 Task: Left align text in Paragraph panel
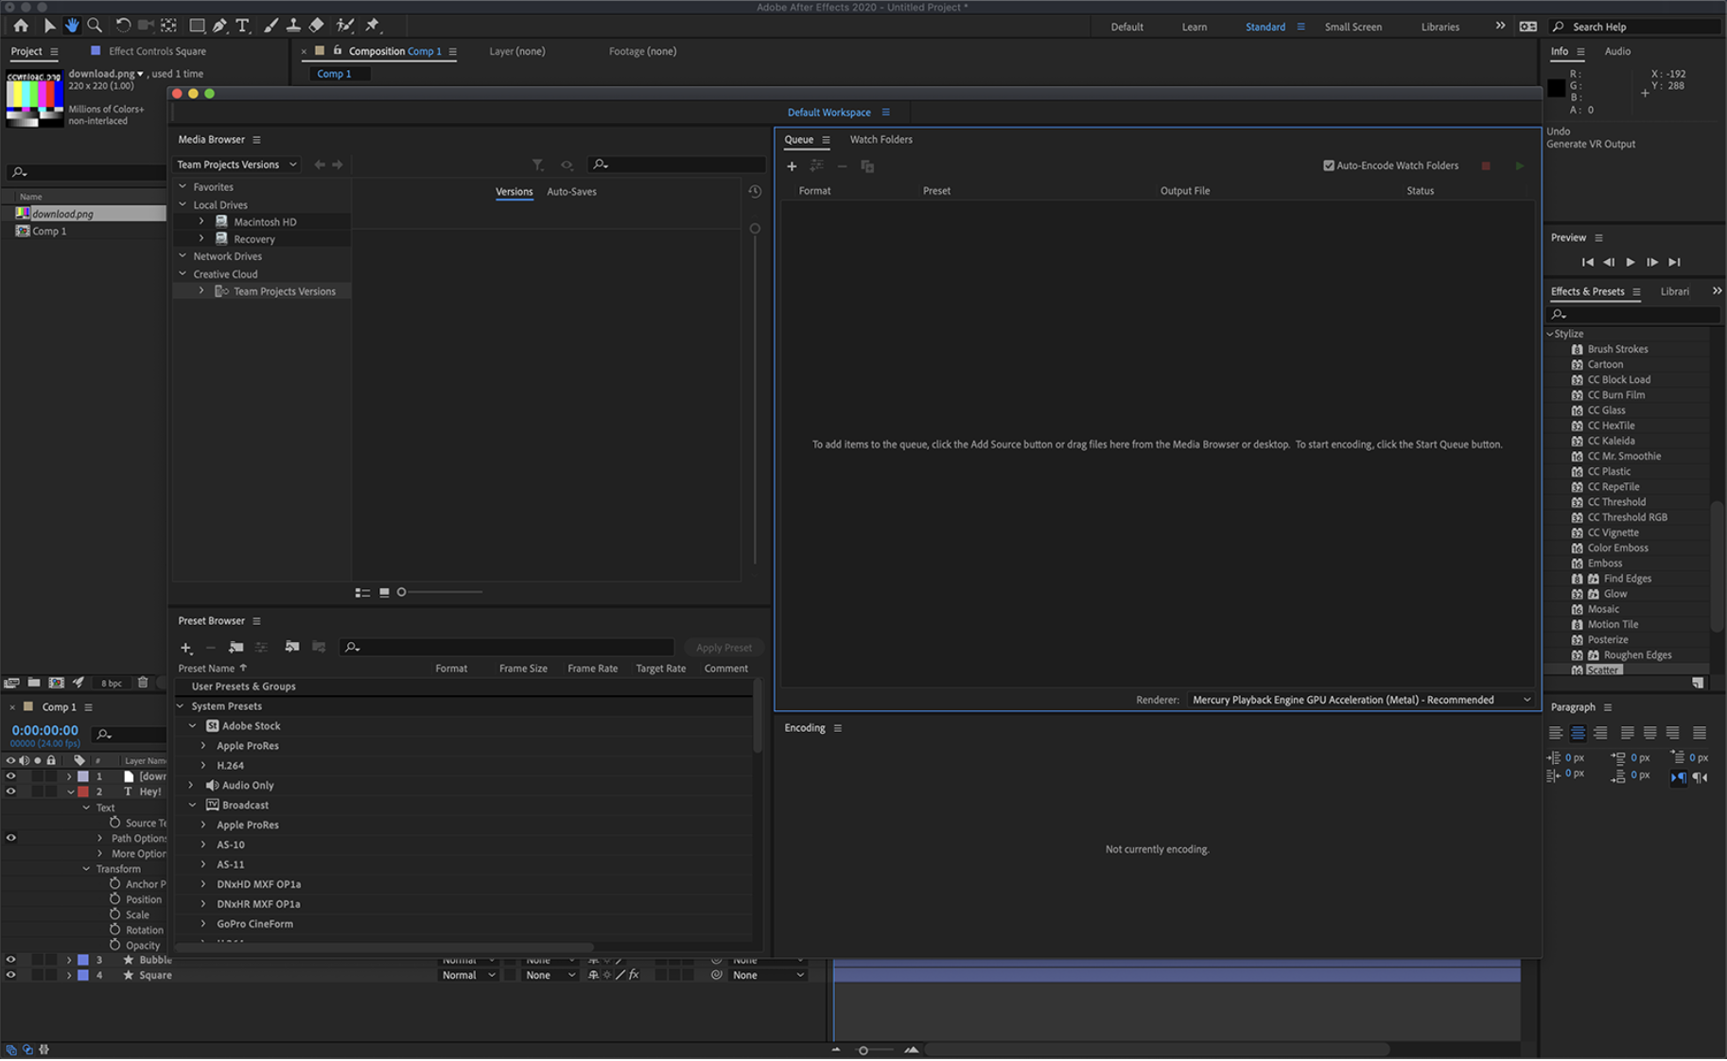[x=1556, y=733]
